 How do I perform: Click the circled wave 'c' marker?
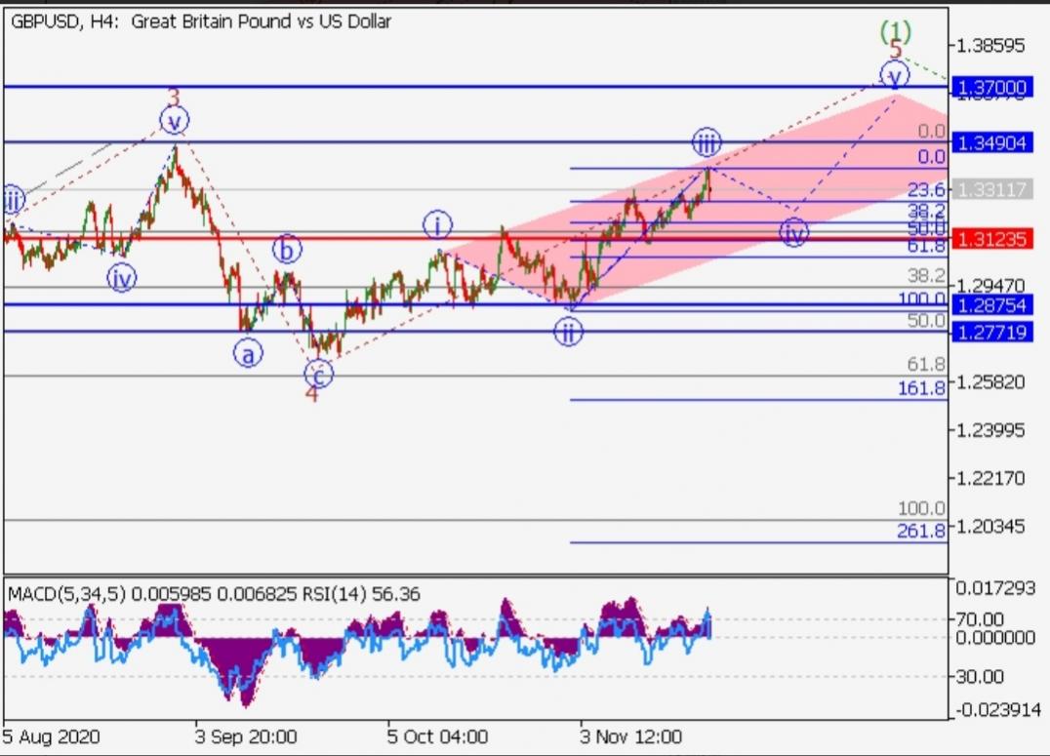[x=318, y=373]
